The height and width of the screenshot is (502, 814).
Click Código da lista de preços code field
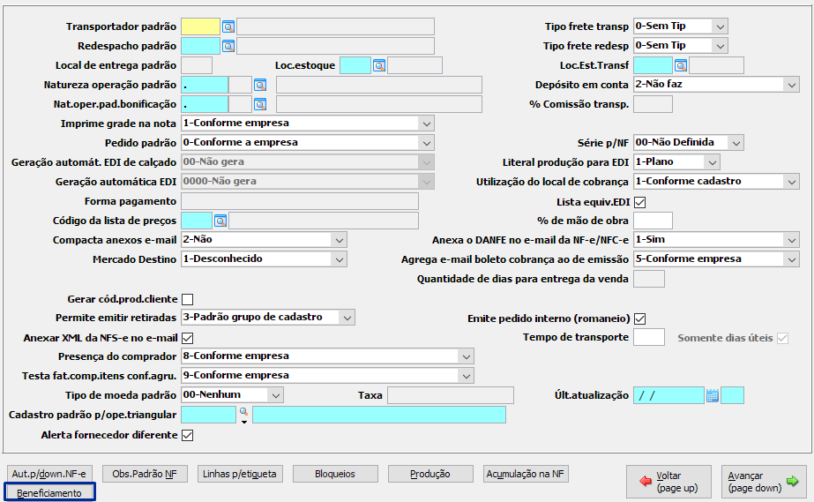197,221
